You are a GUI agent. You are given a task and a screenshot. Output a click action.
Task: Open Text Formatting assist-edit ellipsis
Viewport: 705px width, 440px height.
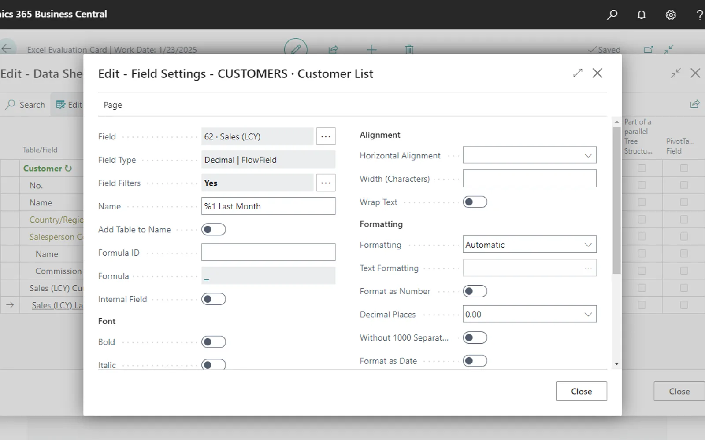coord(588,268)
